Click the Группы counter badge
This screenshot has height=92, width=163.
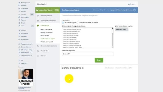(32, 14)
